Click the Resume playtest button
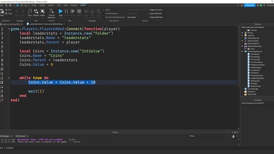 point(72,12)
